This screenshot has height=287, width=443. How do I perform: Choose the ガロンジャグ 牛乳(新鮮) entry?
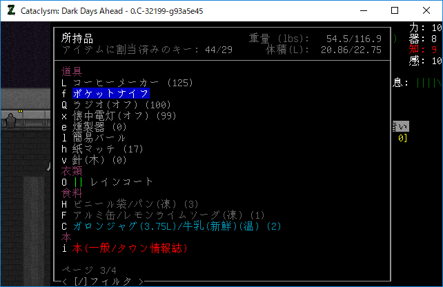177,226
